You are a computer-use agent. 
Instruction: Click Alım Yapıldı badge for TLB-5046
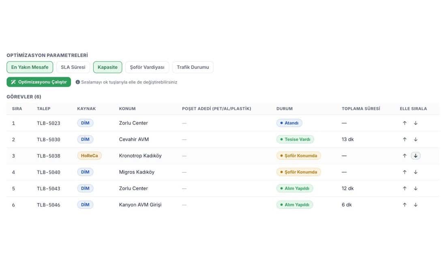pyautogui.click(x=295, y=205)
